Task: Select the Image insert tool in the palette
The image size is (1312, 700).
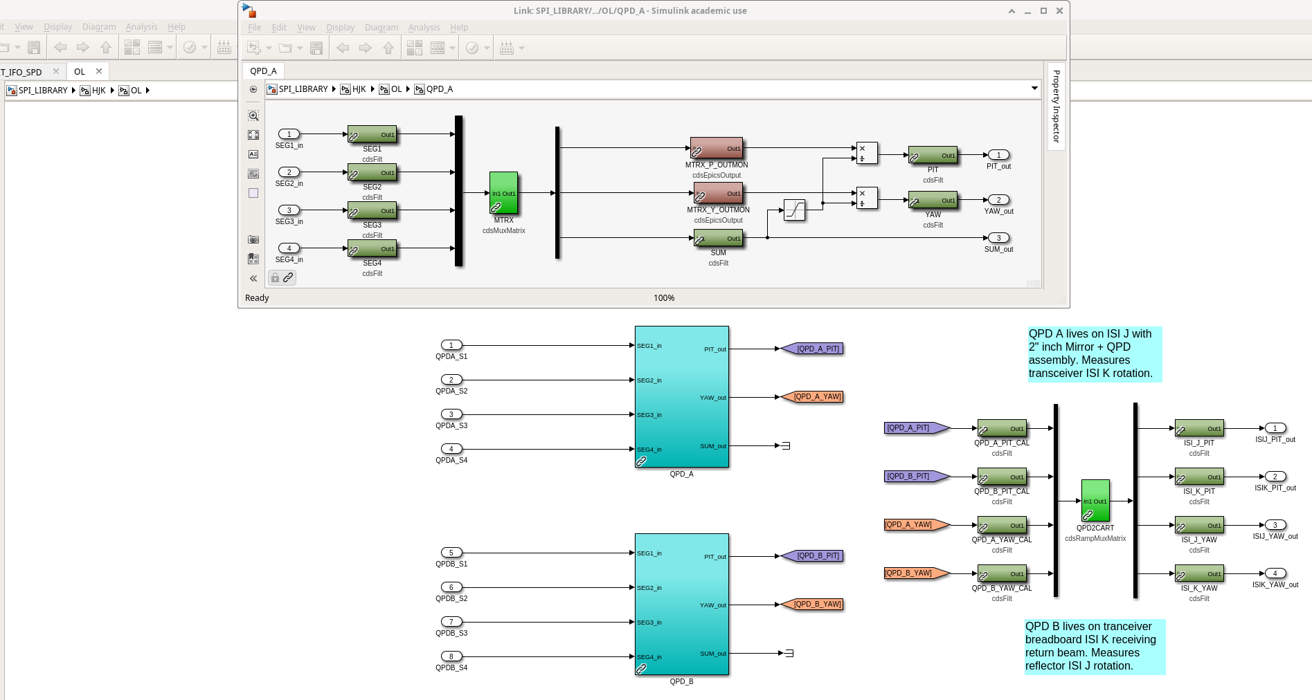Action: coord(253,174)
